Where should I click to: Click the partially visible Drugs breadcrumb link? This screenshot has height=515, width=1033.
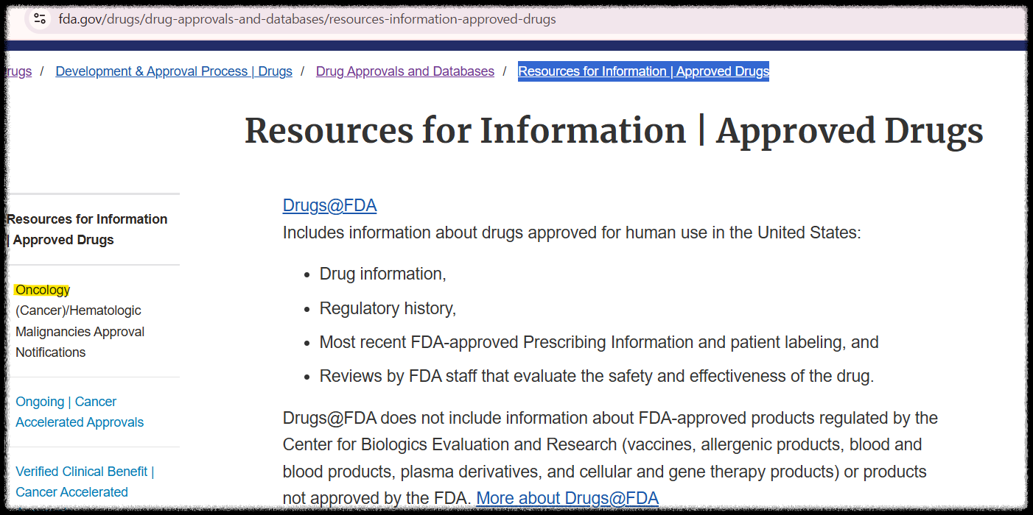coord(18,71)
